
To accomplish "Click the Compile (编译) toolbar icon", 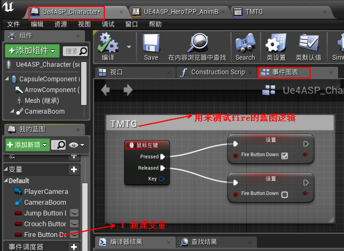I will [x=108, y=43].
